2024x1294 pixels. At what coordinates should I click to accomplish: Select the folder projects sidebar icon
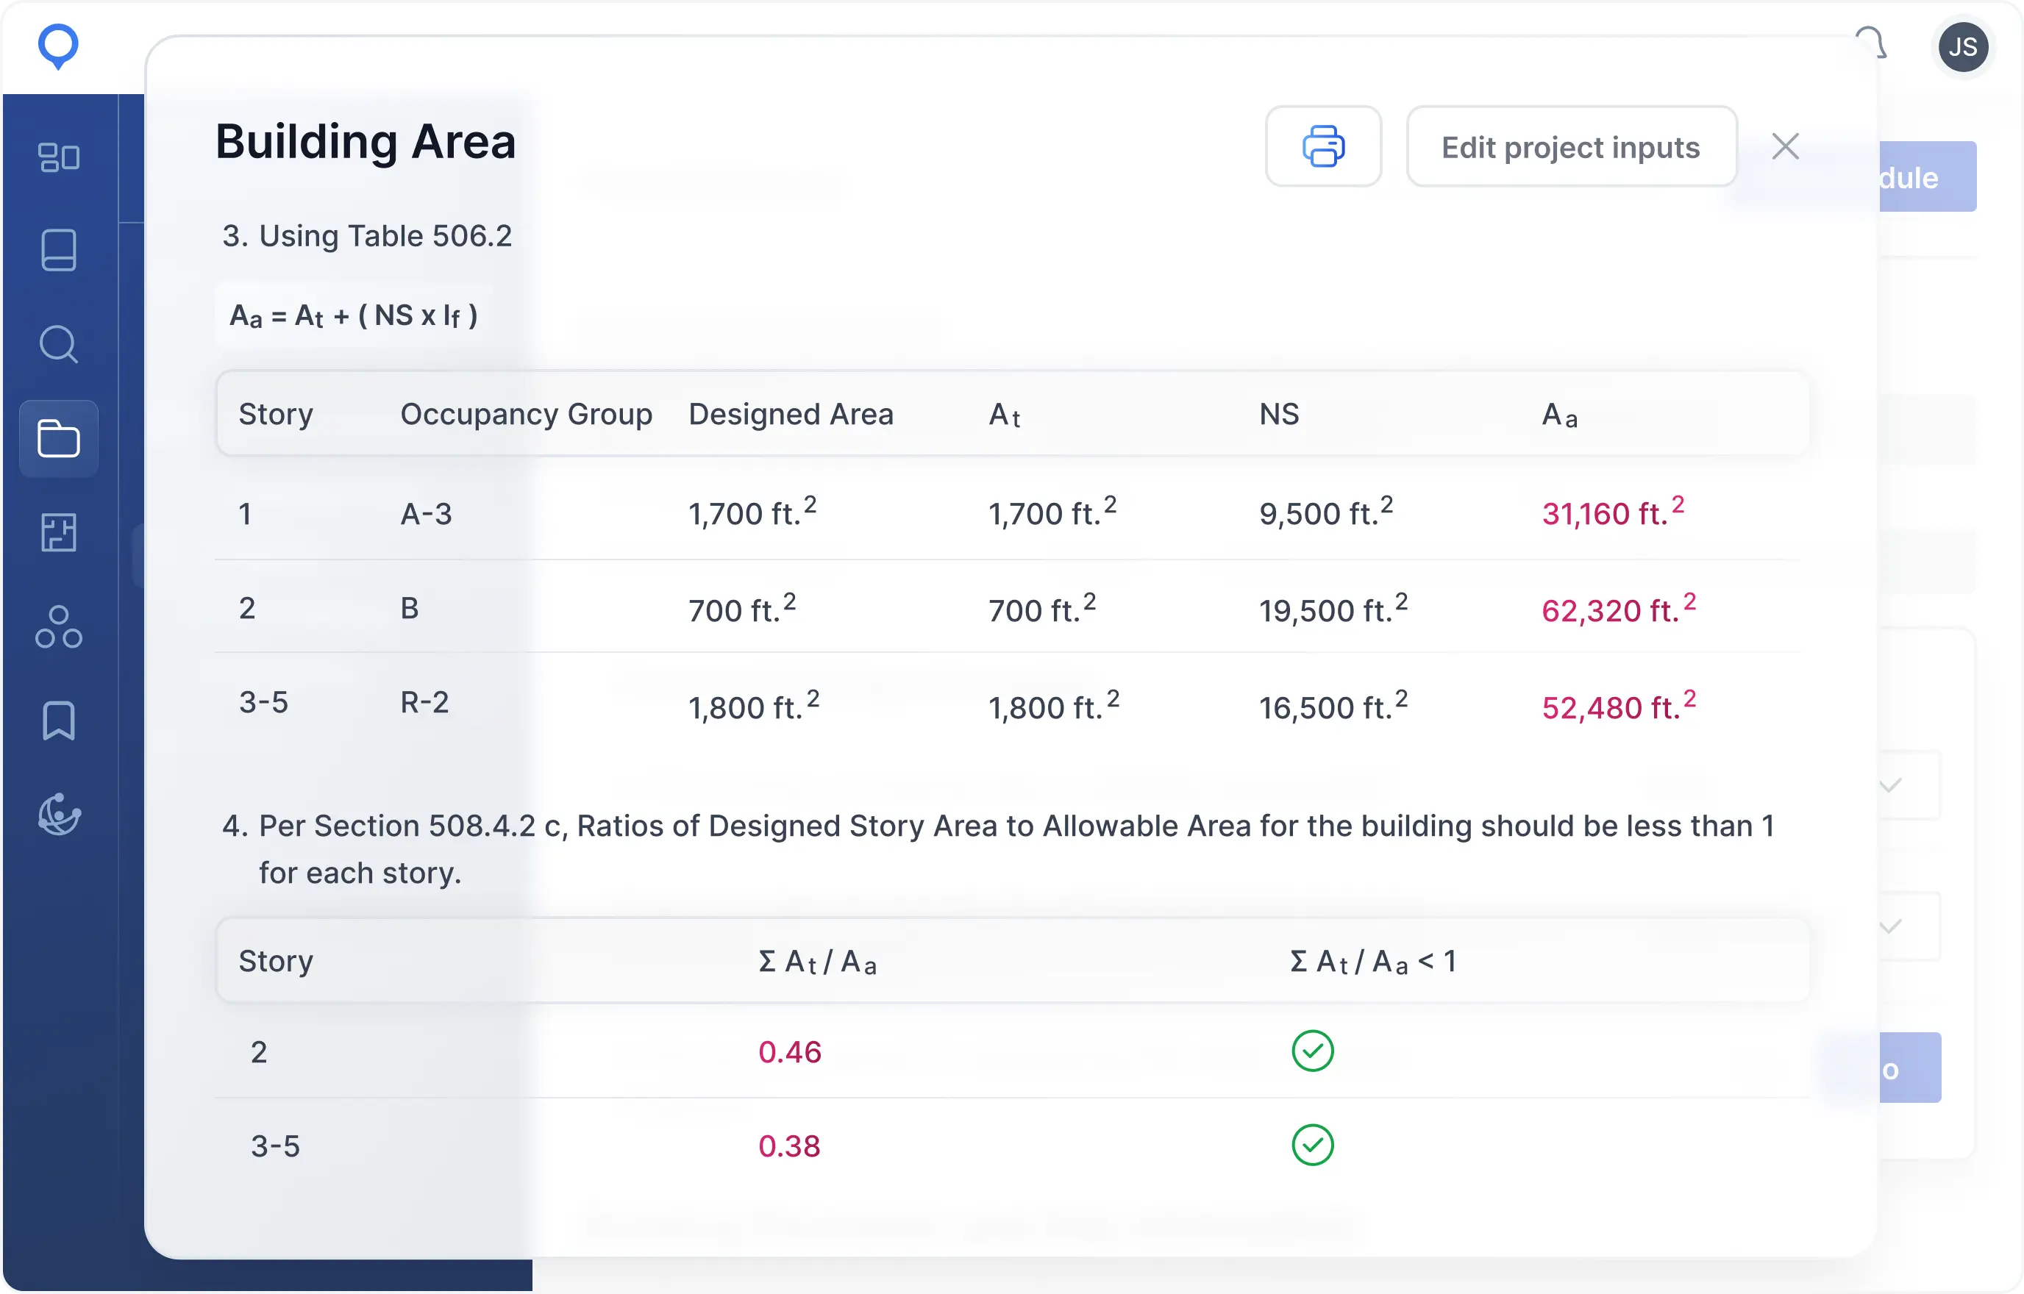(x=59, y=439)
